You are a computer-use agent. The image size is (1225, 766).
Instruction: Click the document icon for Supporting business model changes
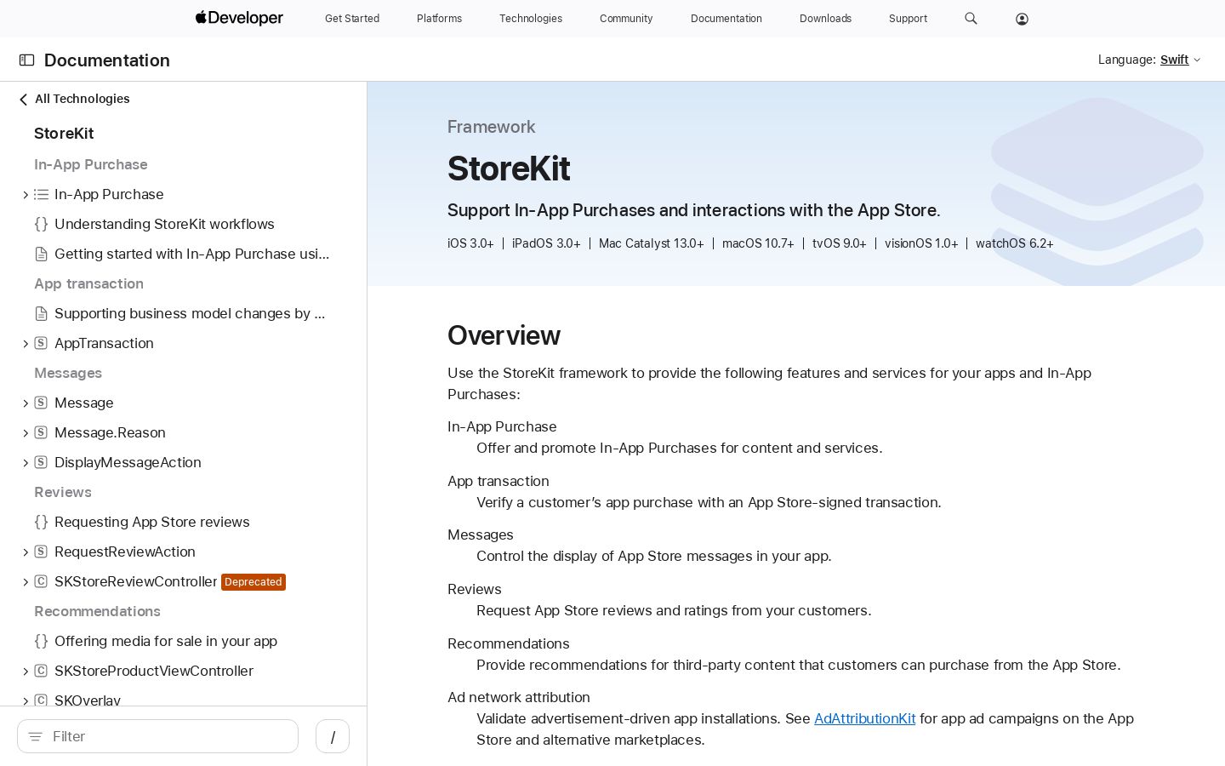click(x=41, y=314)
